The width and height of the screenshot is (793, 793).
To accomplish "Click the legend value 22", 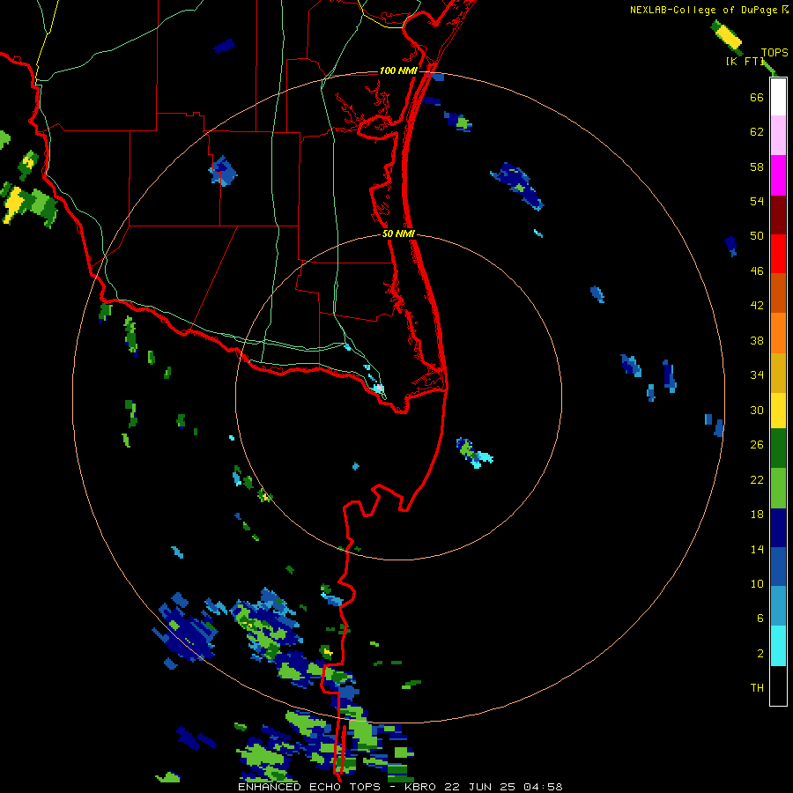I will coord(757,480).
